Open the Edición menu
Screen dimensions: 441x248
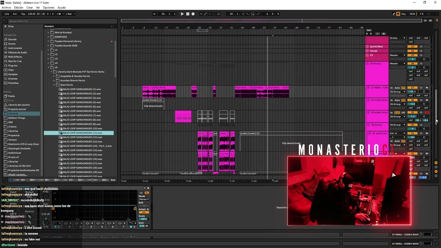tap(19, 8)
